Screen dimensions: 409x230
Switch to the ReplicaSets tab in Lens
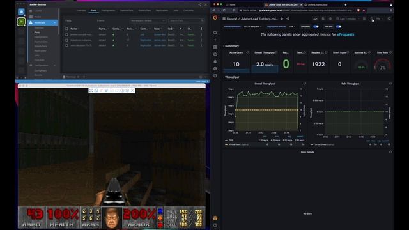pos(162,11)
